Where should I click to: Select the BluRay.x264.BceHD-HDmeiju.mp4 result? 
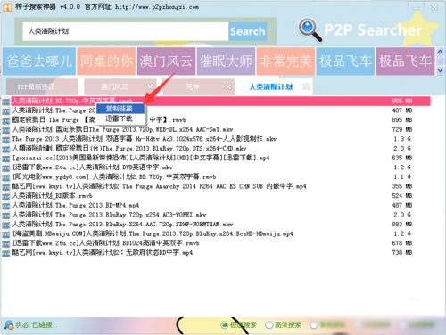point(153,233)
